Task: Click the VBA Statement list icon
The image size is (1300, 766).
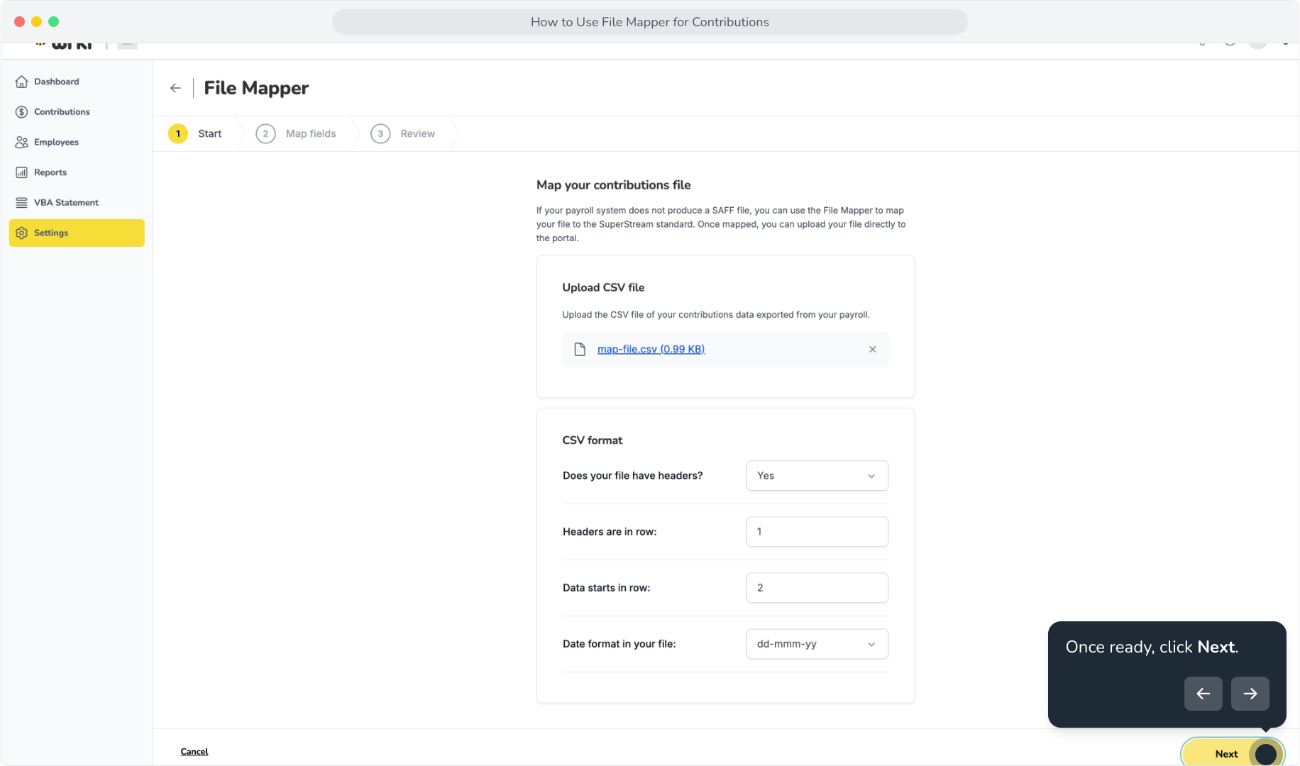Action: [x=22, y=203]
